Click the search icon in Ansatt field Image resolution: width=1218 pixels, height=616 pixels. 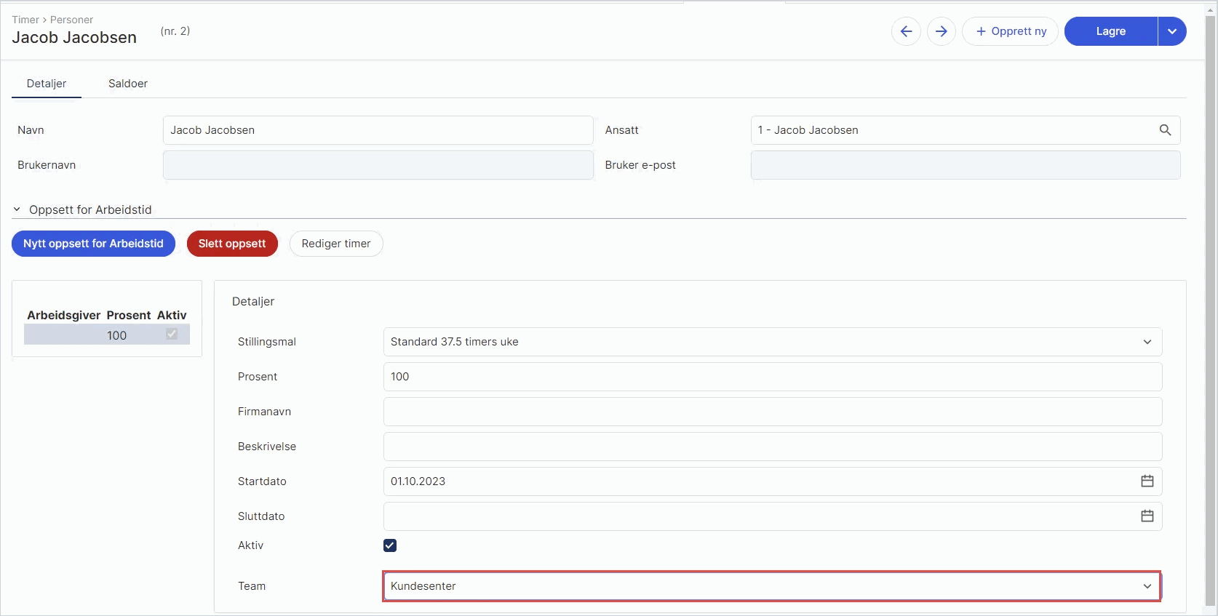1165,130
